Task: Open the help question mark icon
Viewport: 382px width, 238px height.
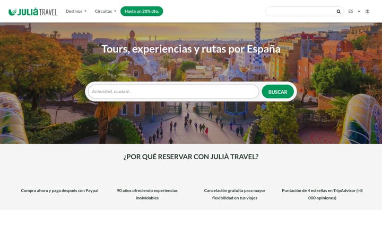Action: tap(367, 12)
